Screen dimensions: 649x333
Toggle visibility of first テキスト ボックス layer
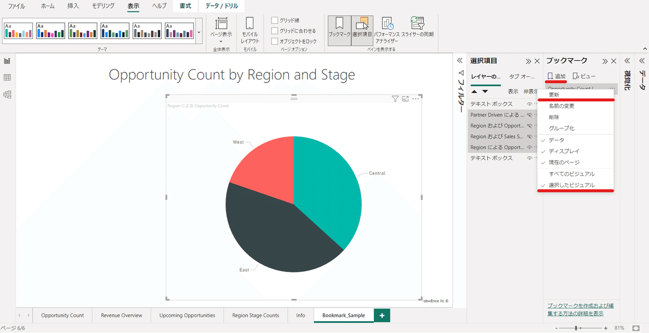pyautogui.click(x=529, y=104)
